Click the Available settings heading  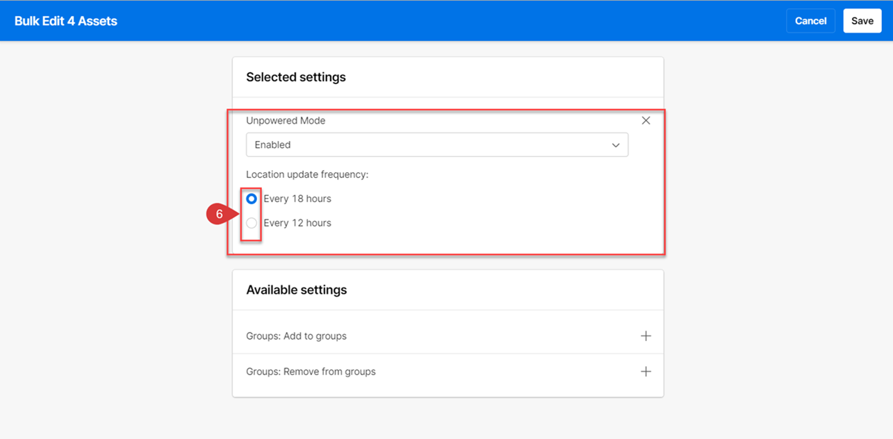297,290
